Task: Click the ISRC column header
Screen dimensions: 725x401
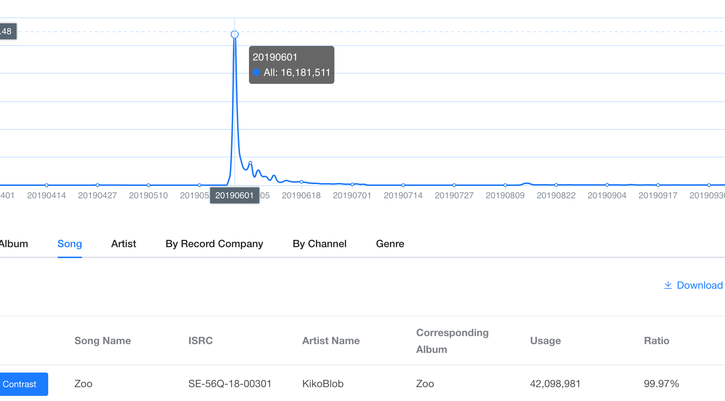Action: click(x=200, y=340)
